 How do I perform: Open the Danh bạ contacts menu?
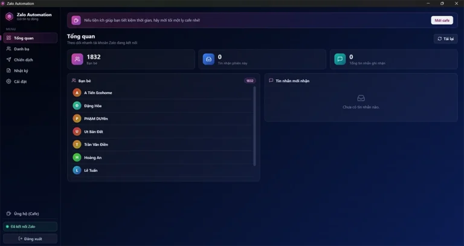point(30,49)
